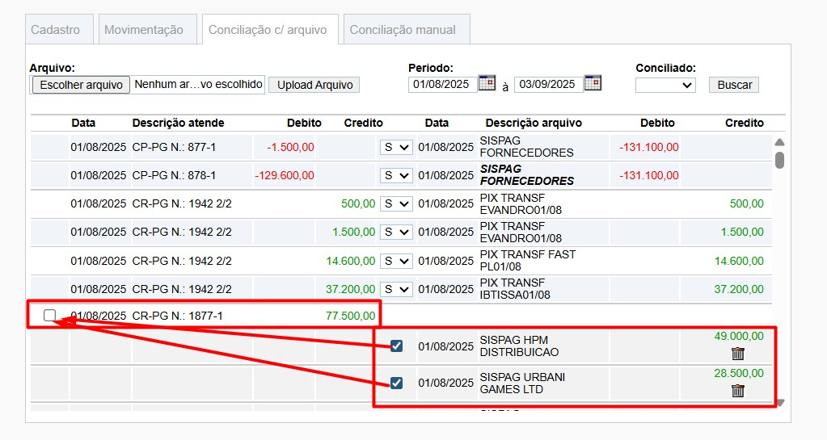Viewport: 827px width, 440px height.
Task: Open S dropdown in the 14.600,00 credit row
Action: pyautogui.click(x=396, y=261)
